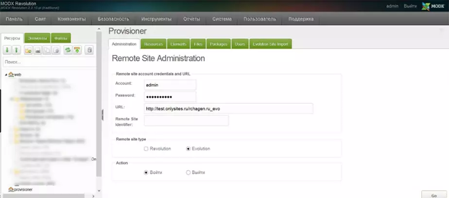Click into the Remote Site Identifier field
The height and width of the screenshot is (198, 449).
tap(187, 121)
